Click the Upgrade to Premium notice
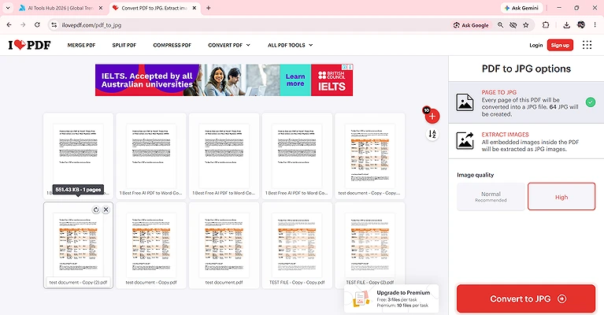The image size is (604, 315). coord(391,298)
